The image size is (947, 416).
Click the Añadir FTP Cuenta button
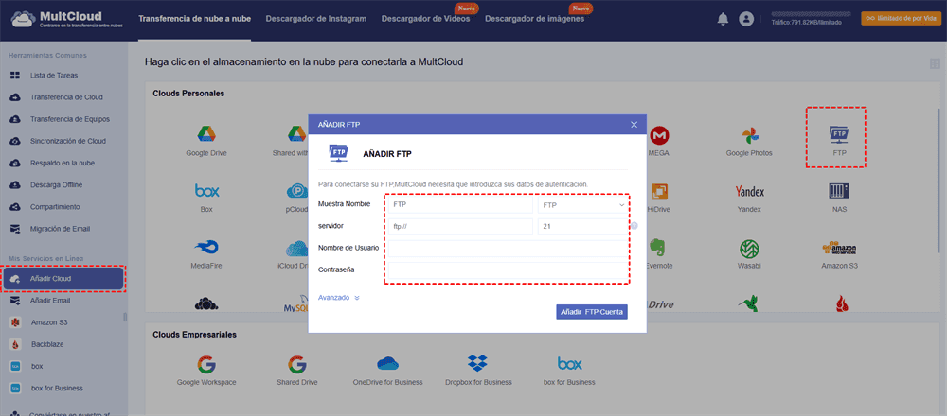[592, 312]
